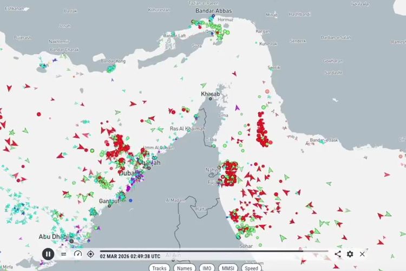The image size is (406, 271).
Task: Open the playback speed gauge control
Action: point(77,254)
